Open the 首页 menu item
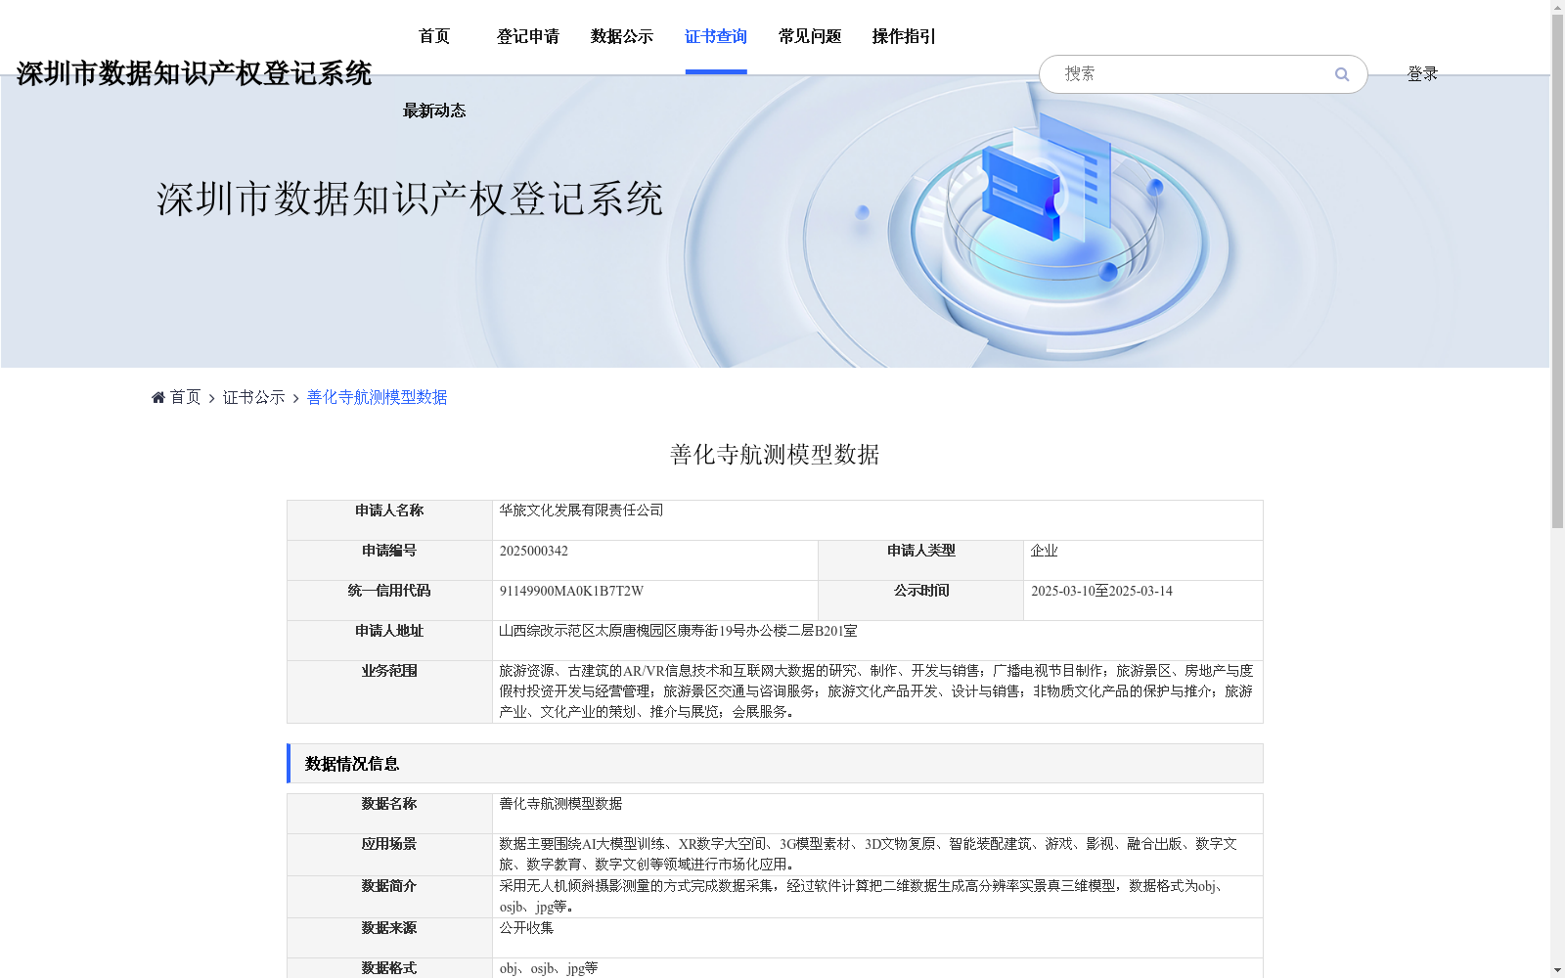This screenshot has width=1565, height=978. (434, 36)
